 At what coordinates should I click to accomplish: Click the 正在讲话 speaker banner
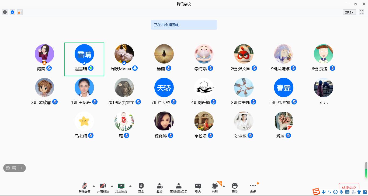tap(184, 25)
